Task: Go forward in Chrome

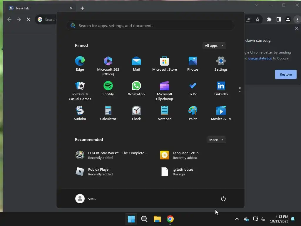Action: (x=19, y=19)
